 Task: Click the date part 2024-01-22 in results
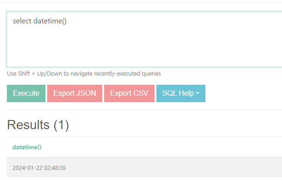point(28,168)
